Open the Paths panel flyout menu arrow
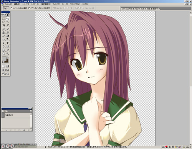Screen dimensions: 192x149 click(x=31, y=111)
